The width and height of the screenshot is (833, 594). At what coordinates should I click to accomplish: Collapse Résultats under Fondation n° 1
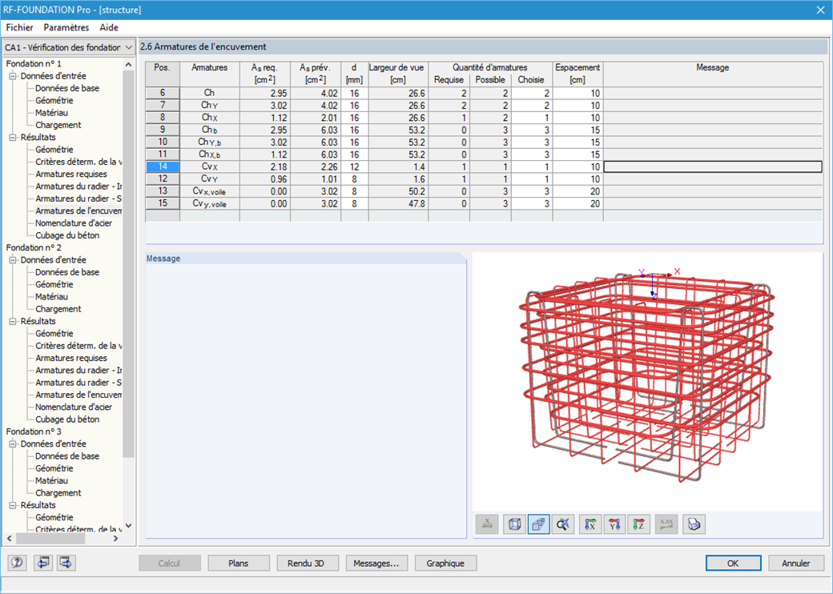tap(13, 138)
